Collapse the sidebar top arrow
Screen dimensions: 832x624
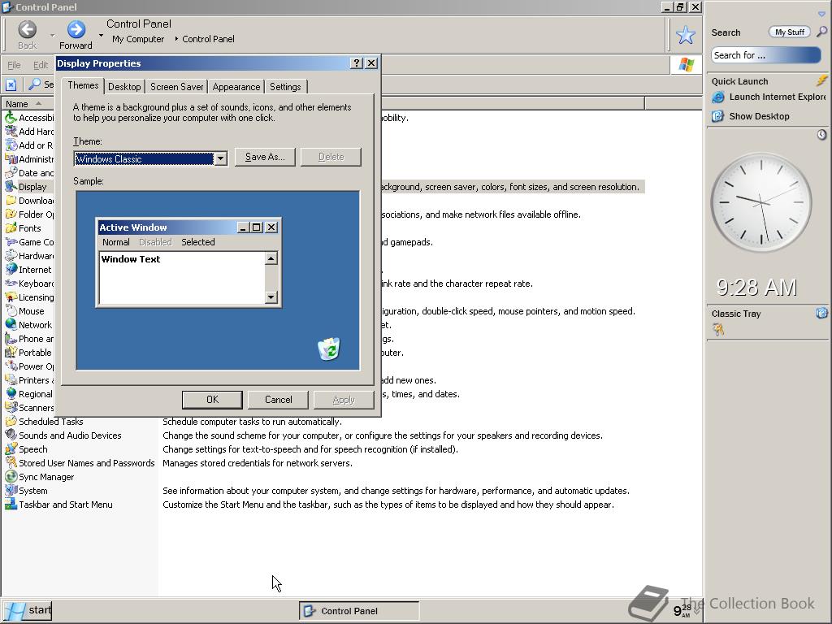821,14
